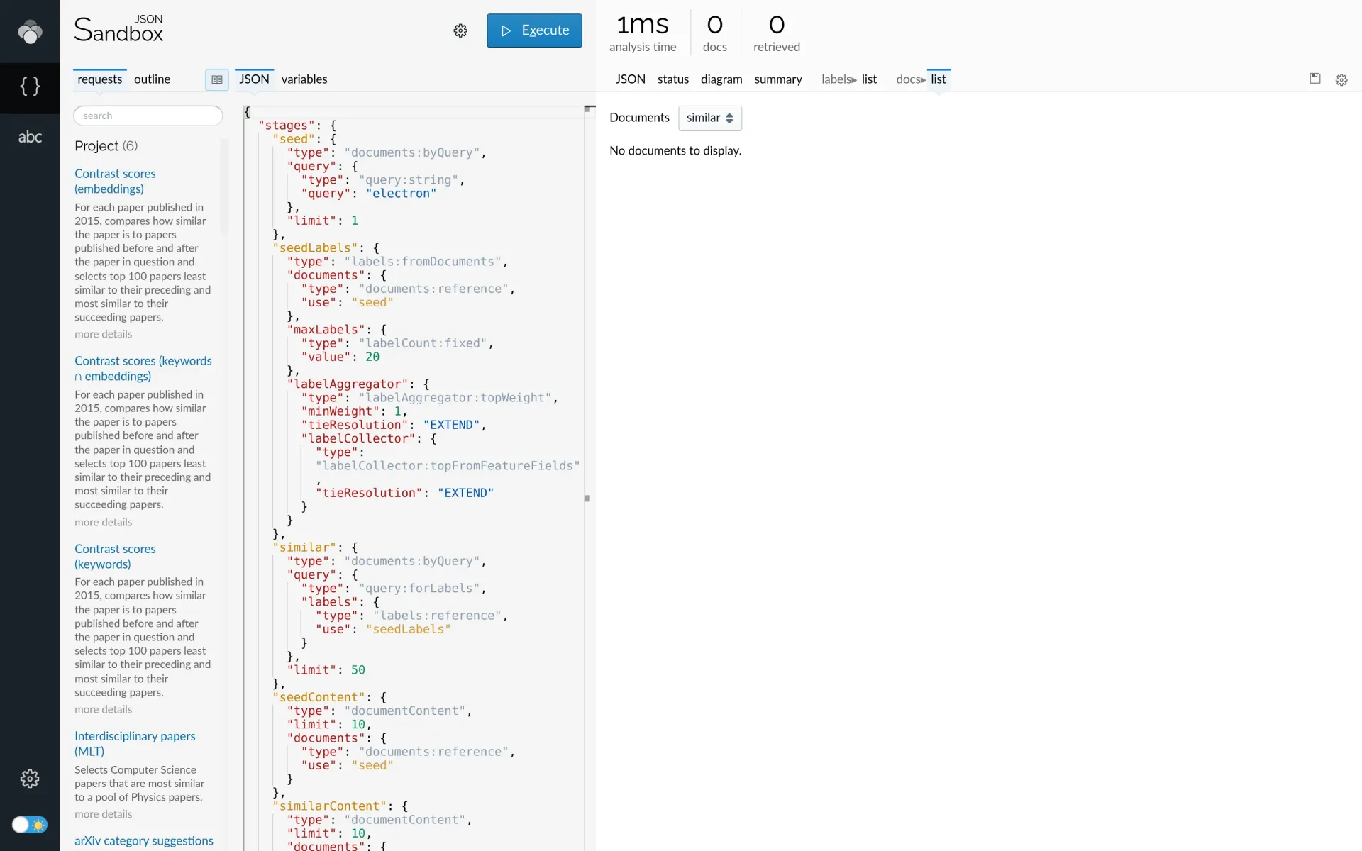Click the app logo icon in sidebar
Screen dimensions: 1362x851
tap(30, 31)
